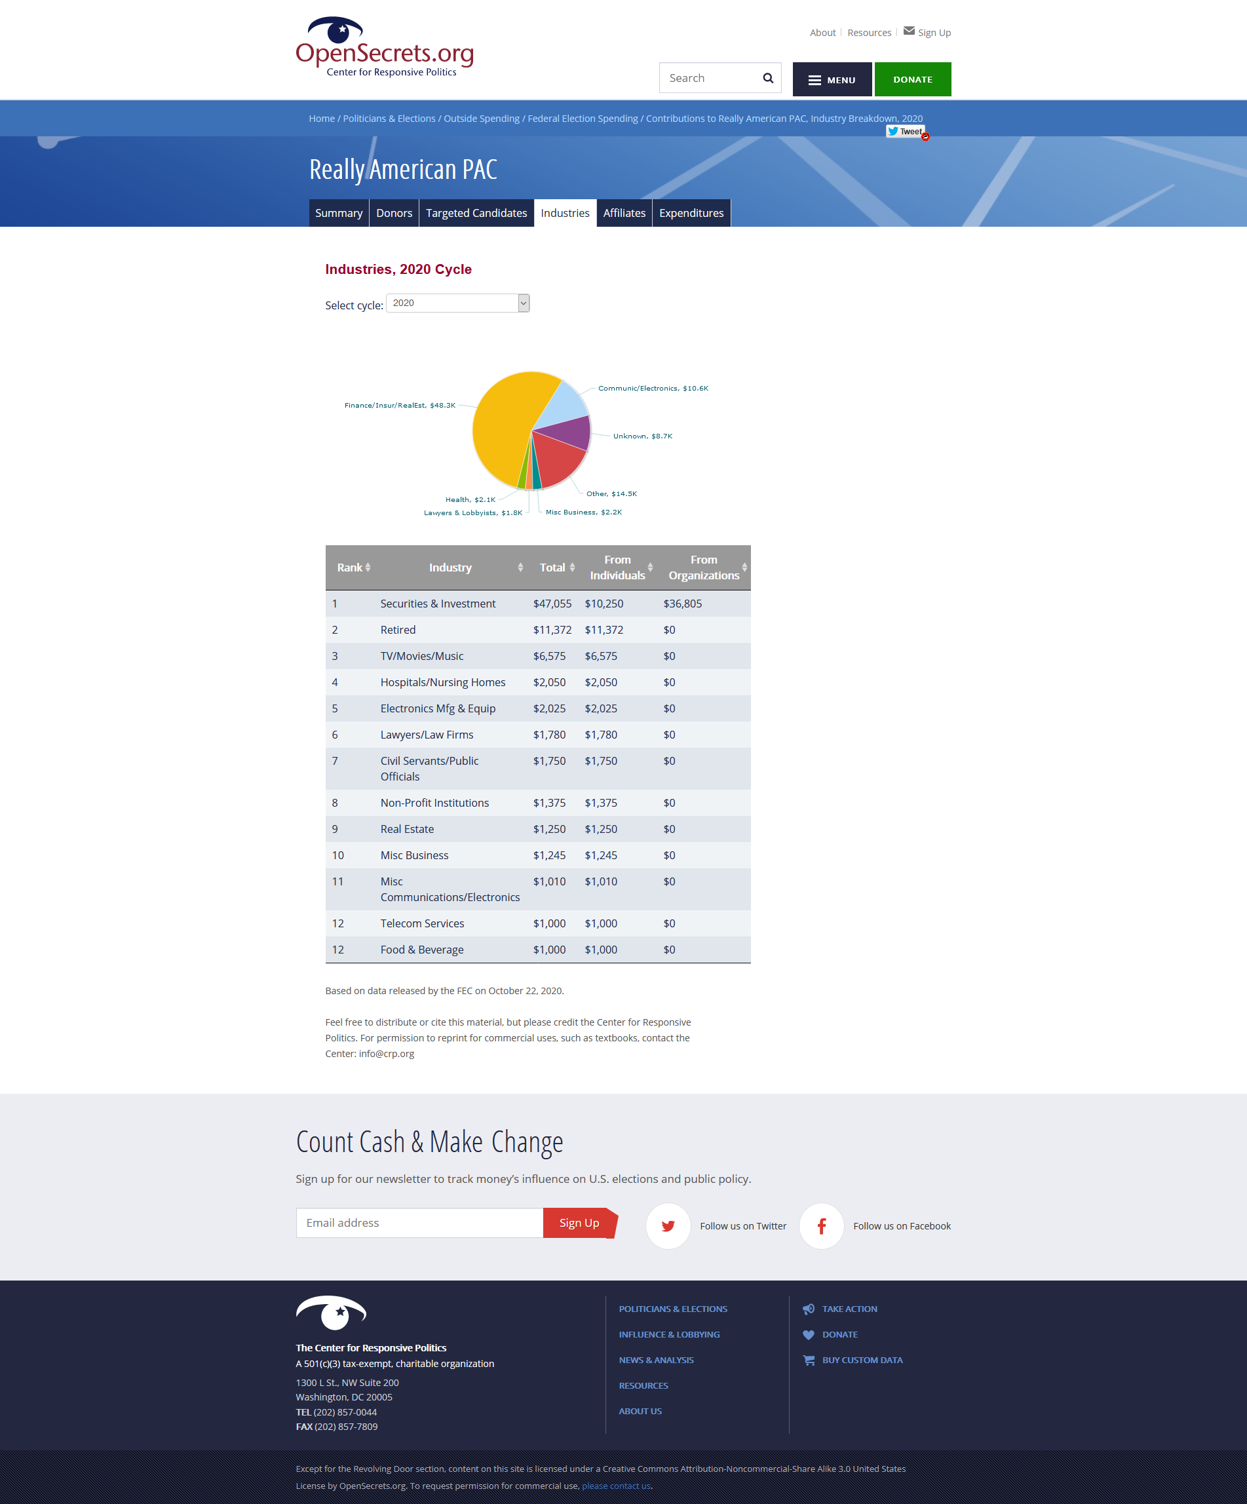
Task: Click the Food & Beverage row
Action: 538,950
